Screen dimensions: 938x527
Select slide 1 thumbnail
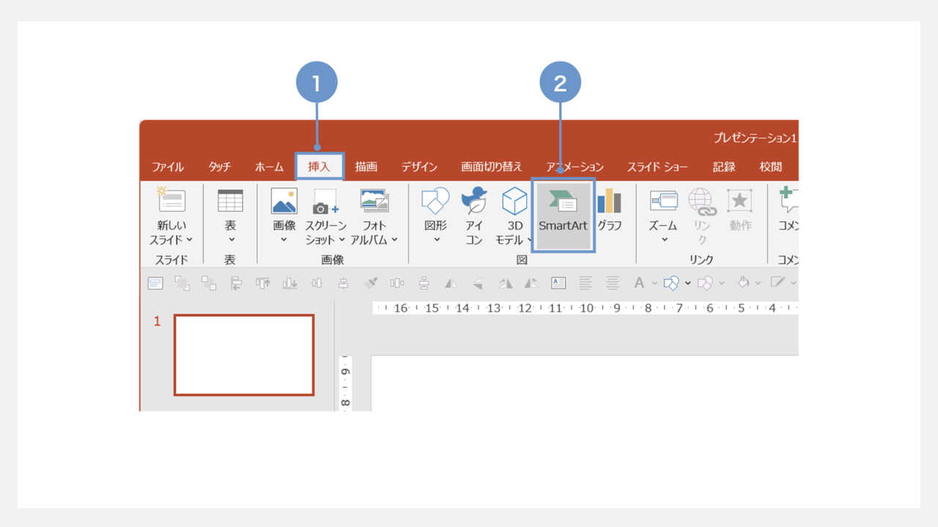[x=244, y=355]
